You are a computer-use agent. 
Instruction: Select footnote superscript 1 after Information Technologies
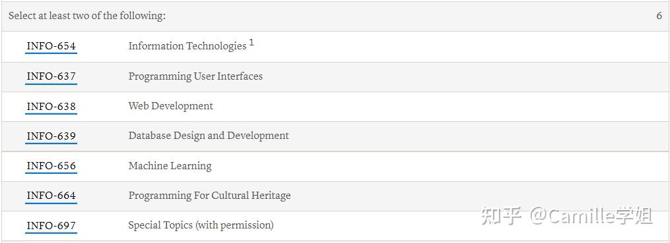(x=251, y=43)
